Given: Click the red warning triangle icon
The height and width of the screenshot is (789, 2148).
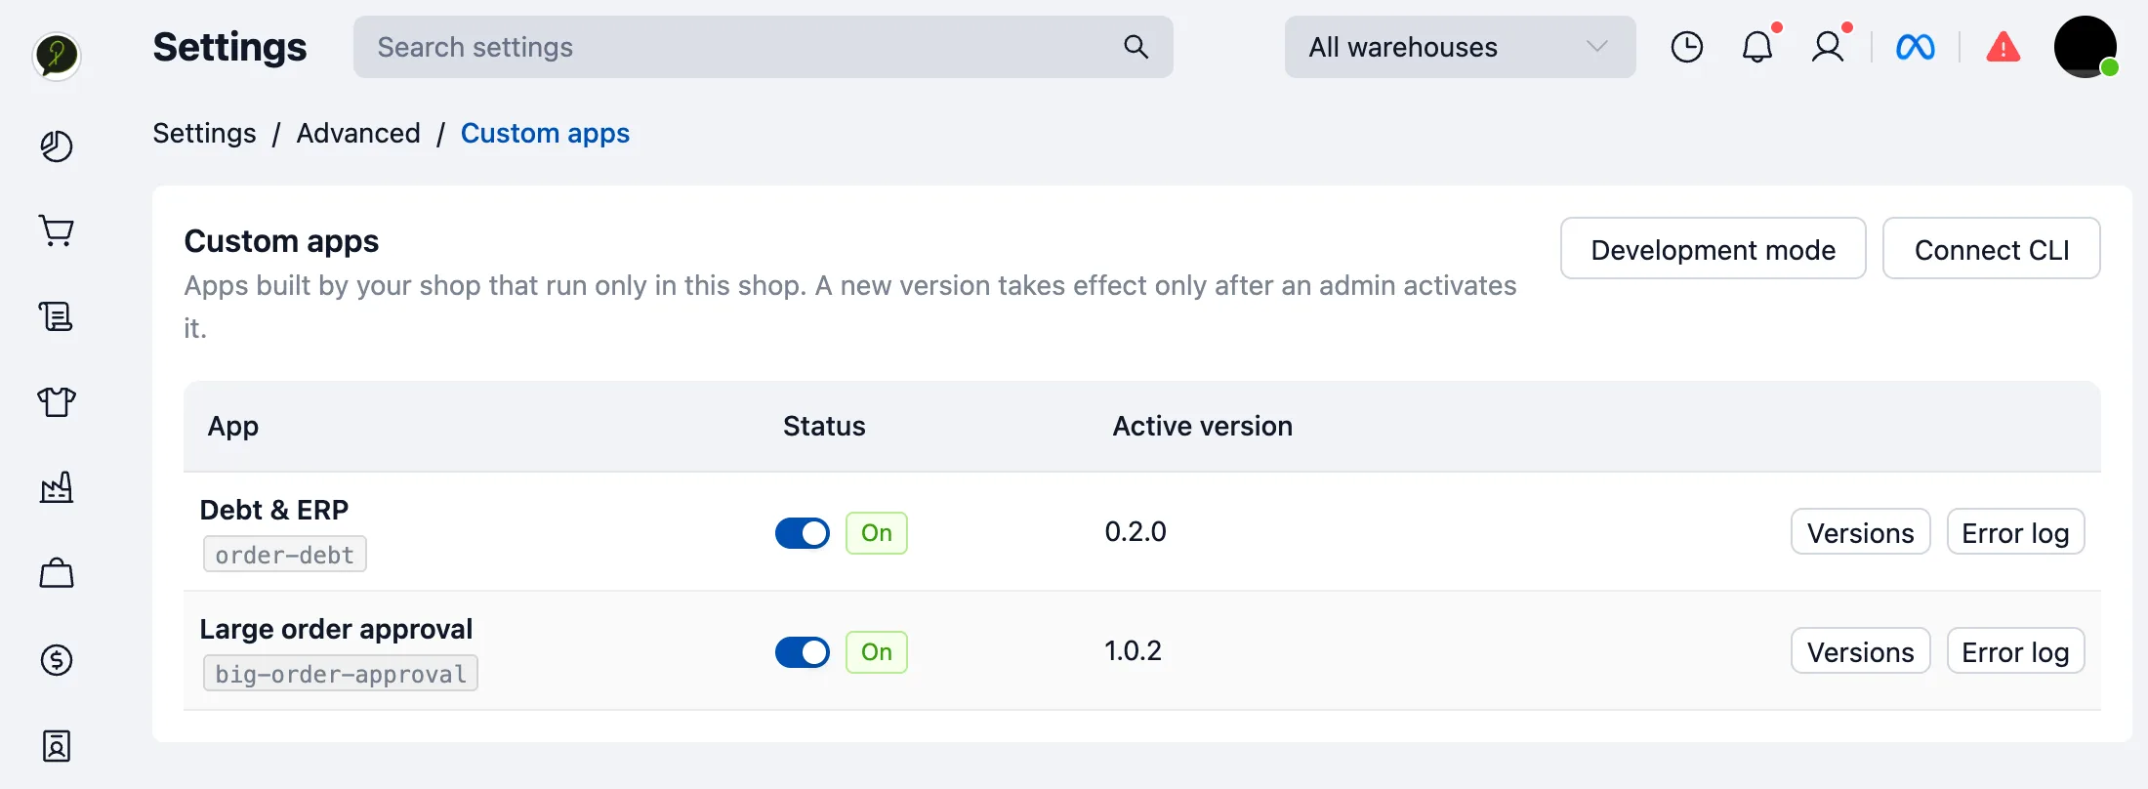Looking at the screenshot, I should click(x=2003, y=47).
